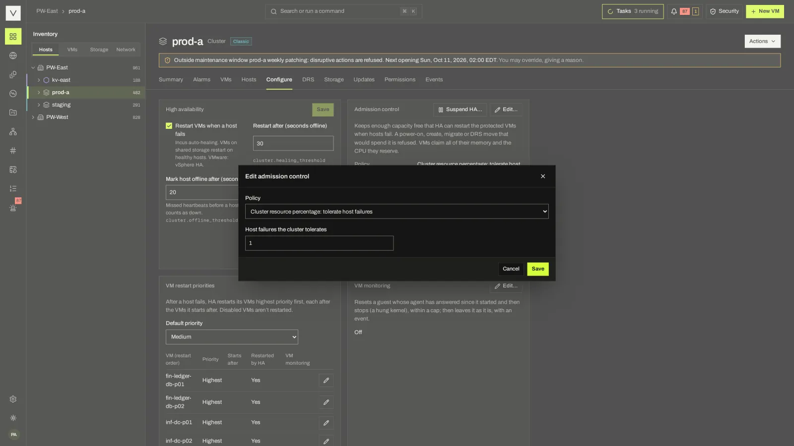Toggle the sun theme icon in sidebar
The image size is (794, 446).
pyautogui.click(x=13, y=418)
